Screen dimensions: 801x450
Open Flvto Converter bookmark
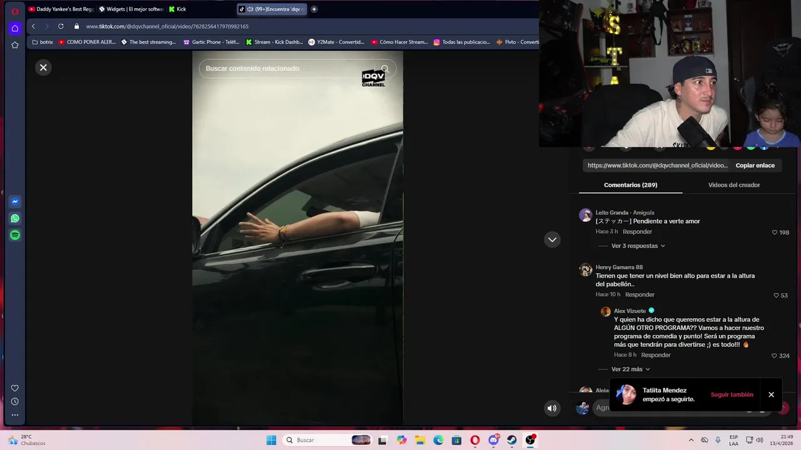pos(517,42)
